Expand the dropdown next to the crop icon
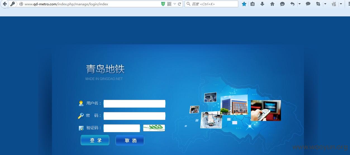 pyautogui.click(x=325, y=4)
